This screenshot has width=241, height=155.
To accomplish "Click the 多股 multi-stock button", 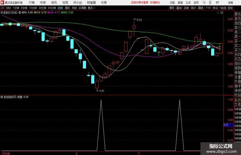I will click(x=186, y=8).
